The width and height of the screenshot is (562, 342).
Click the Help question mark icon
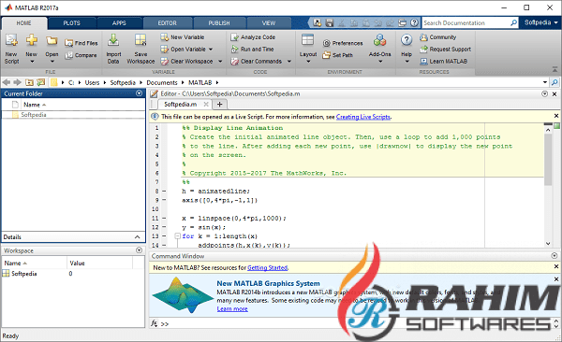click(x=407, y=39)
